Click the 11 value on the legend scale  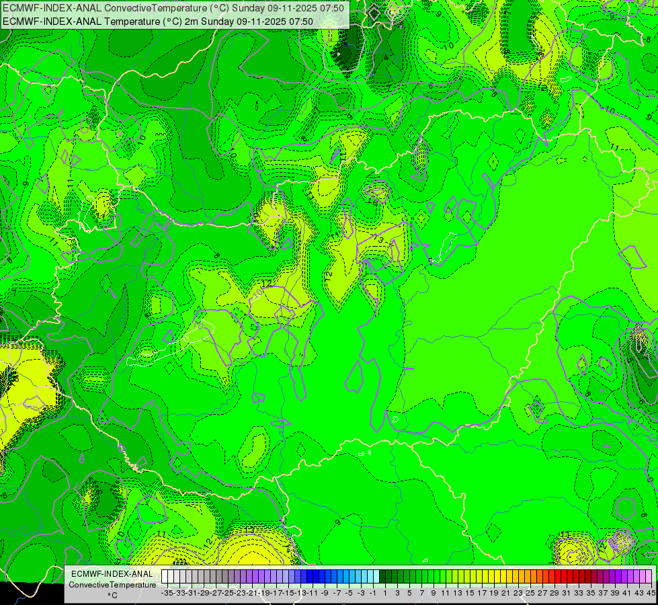(446, 594)
